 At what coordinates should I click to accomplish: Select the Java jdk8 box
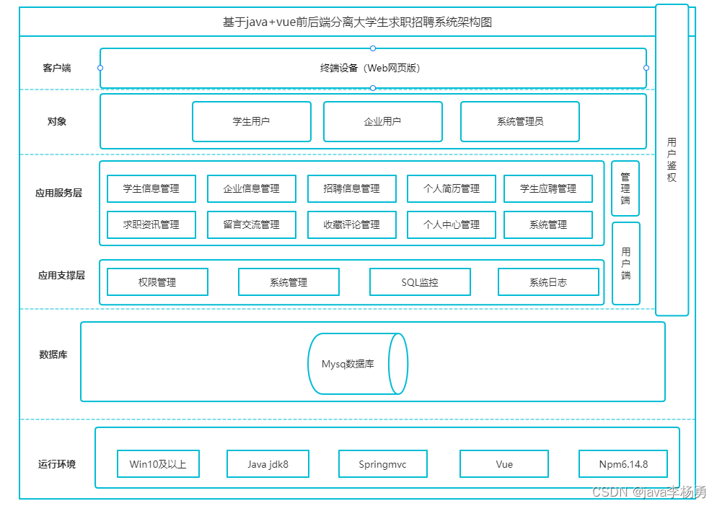[268, 464]
